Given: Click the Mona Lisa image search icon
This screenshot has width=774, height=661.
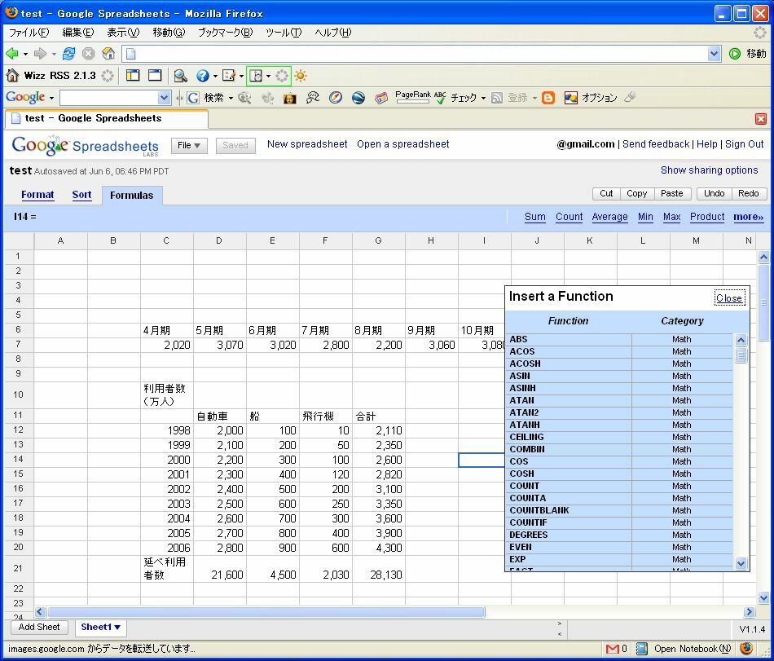Looking at the screenshot, I should coord(290,99).
